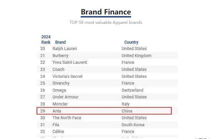The height and width of the screenshot is (139, 210).
Task: Select Givenchy in the brand list
Action: click(61, 83)
